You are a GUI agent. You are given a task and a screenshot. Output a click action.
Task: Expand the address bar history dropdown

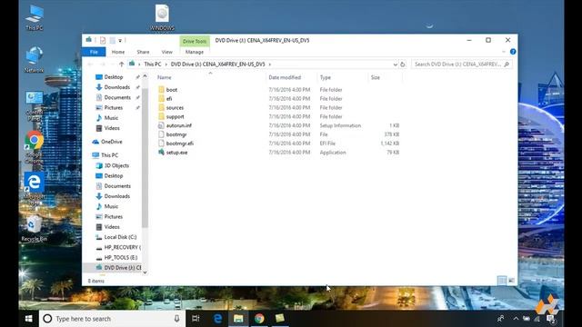click(395, 64)
